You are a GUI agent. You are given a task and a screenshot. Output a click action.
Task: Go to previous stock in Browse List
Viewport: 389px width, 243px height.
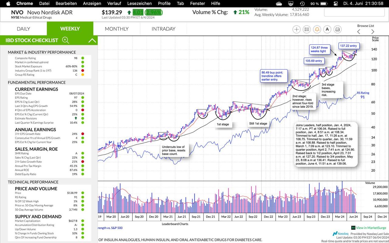click(359, 32)
